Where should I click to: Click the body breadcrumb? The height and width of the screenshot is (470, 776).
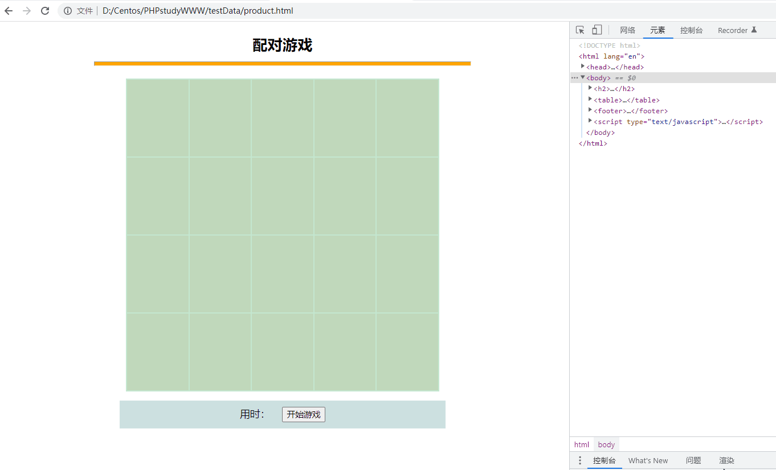(606, 444)
